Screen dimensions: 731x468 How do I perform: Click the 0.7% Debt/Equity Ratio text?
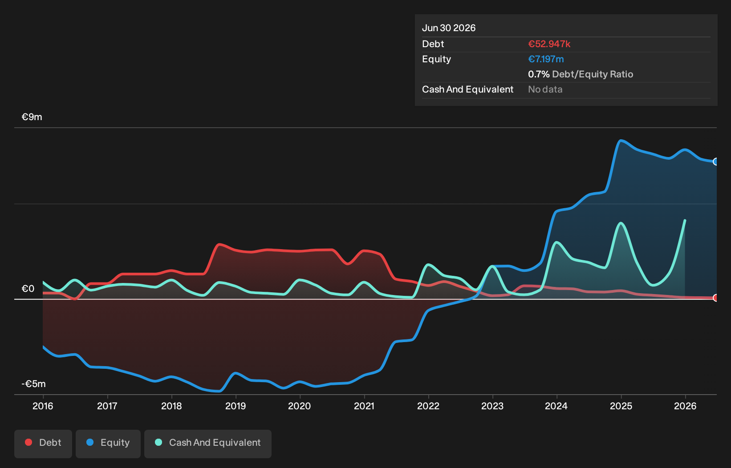click(x=581, y=74)
